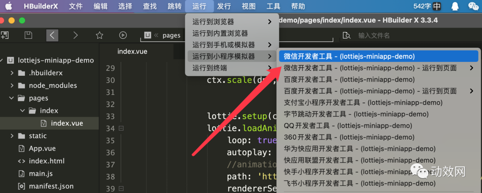
Task: Run in 百度开发者工具 without 运行到页面
Action: [379, 79]
